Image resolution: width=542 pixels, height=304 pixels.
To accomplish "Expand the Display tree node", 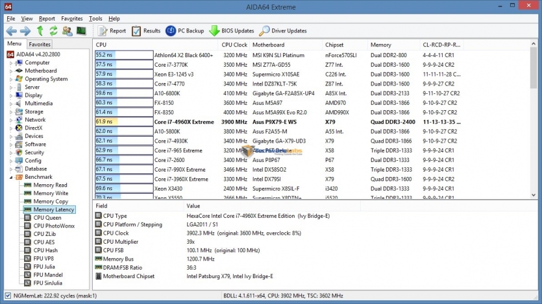I will (11, 96).
